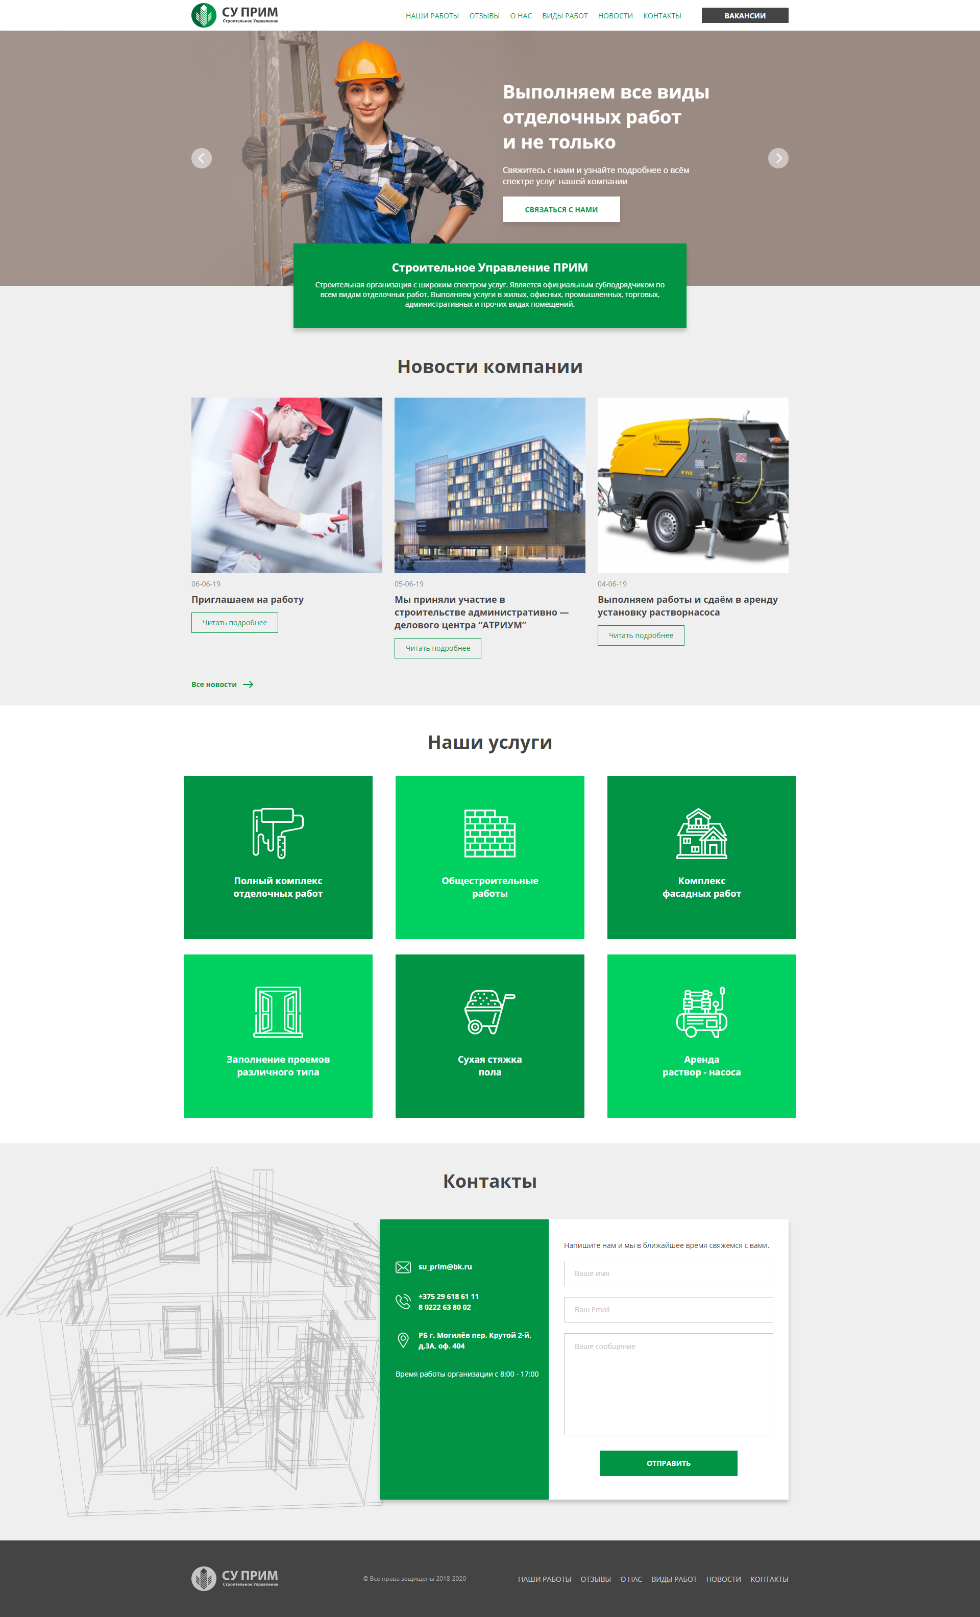
Task: Open the Все новости link
Action: (x=214, y=684)
